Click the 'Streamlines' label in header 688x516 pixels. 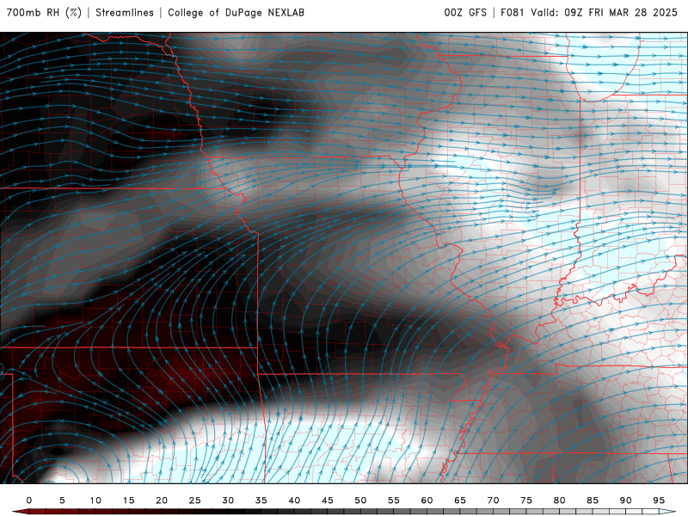pos(125,12)
